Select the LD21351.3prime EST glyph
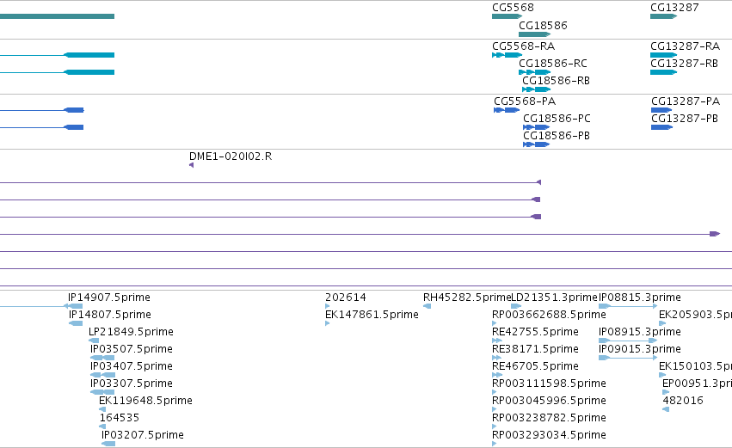732x448 pixels. [516, 306]
